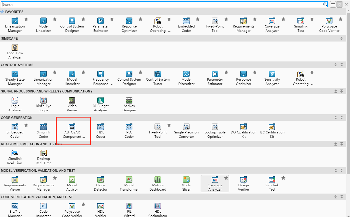This screenshot has height=217, width=350.
Task: Toggle star for Control System Designer in Control Systems
Action: coord(140,72)
